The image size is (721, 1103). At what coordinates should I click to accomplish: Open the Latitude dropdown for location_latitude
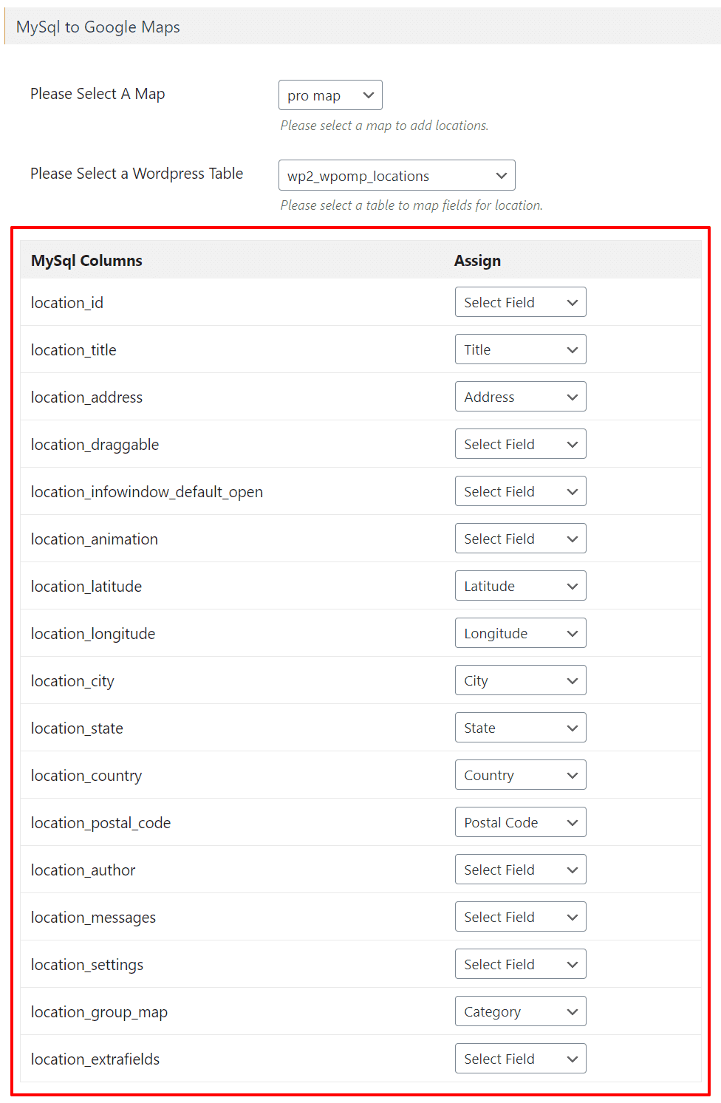(520, 585)
